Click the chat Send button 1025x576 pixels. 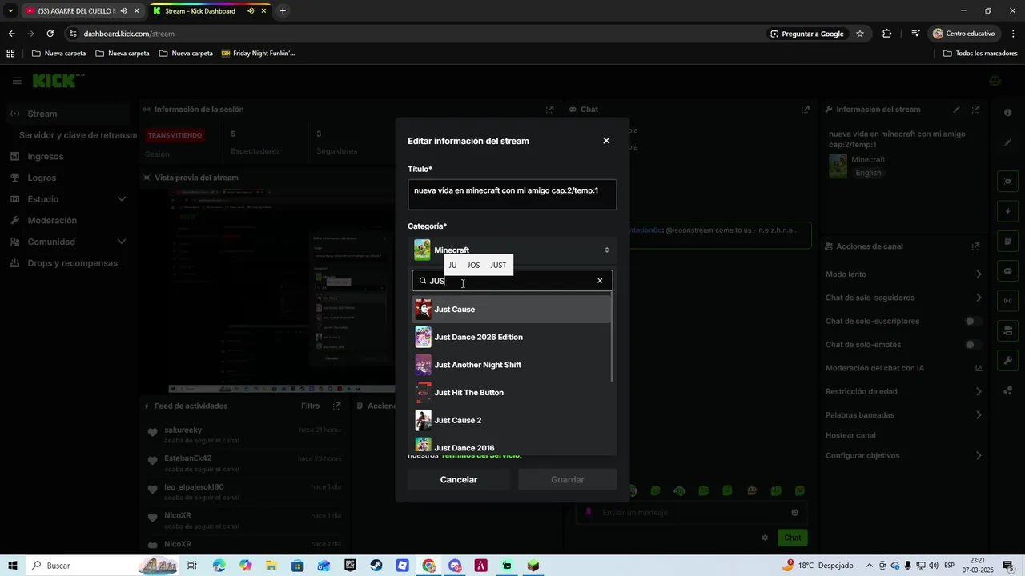pos(792,538)
